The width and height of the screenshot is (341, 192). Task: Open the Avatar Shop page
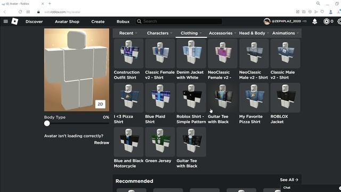[x=67, y=21]
